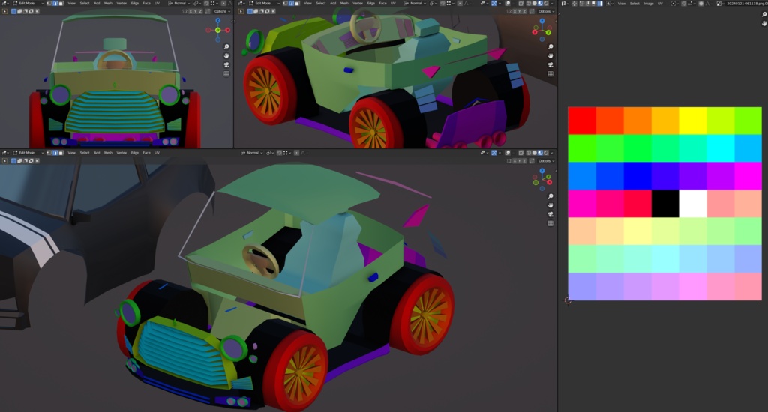Click pan hand icon in top-right 3D viewport
The image size is (768, 412).
point(550,55)
